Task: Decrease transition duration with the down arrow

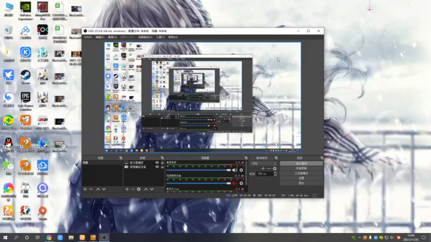Action: tap(275, 175)
